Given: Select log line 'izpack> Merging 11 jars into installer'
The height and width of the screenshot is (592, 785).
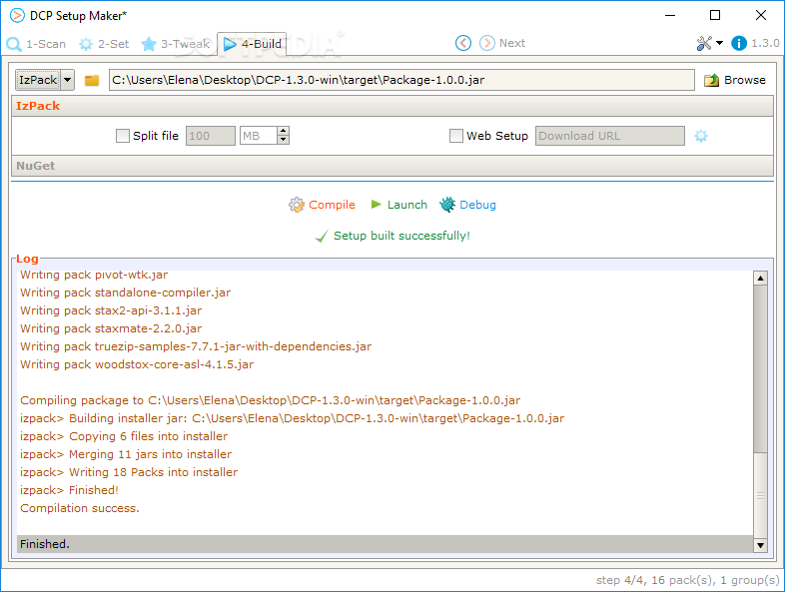Looking at the screenshot, I should pyautogui.click(x=126, y=454).
